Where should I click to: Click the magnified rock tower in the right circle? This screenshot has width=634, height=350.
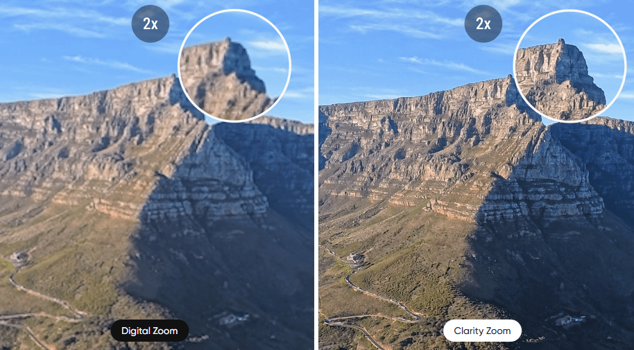point(560,79)
